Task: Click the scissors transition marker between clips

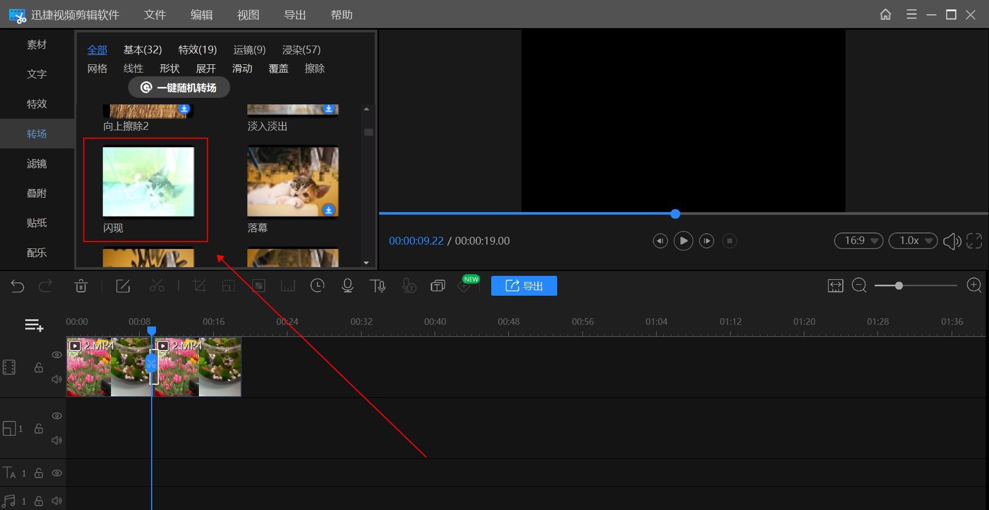Action: (151, 363)
